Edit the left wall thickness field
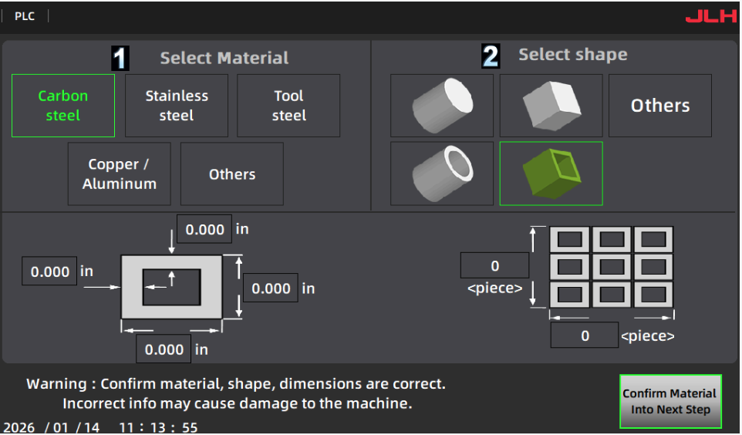Image resolution: width=742 pixels, height=435 pixels. point(49,272)
